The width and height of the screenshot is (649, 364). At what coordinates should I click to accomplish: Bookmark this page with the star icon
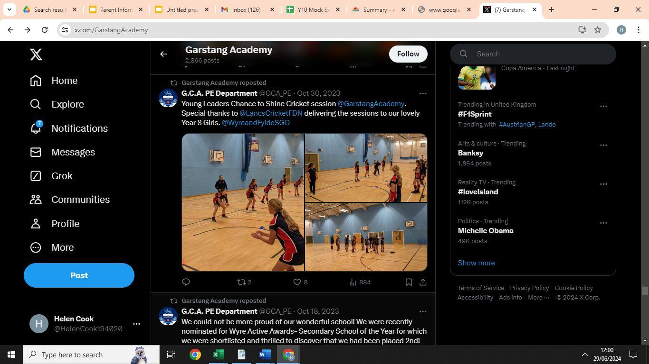pyautogui.click(x=598, y=30)
